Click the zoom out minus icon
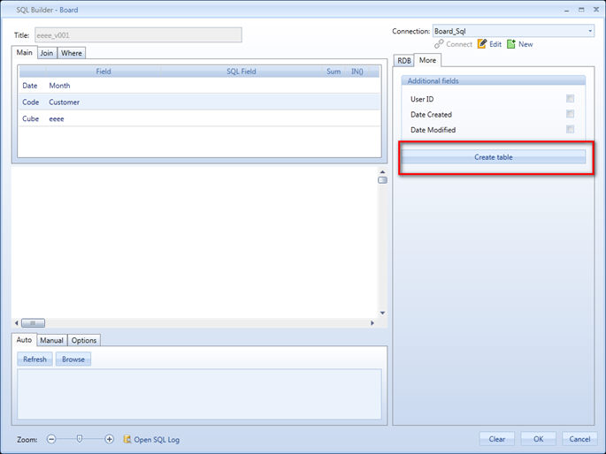This screenshot has width=606, height=454. [x=51, y=439]
